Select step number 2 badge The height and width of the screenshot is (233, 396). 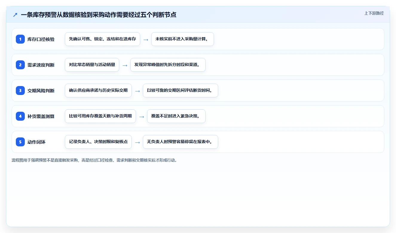(x=20, y=65)
